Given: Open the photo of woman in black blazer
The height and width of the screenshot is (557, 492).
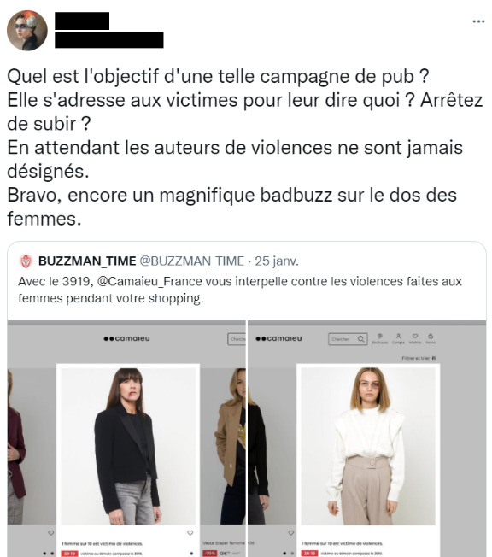Looking at the screenshot, I should coord(128,446).
